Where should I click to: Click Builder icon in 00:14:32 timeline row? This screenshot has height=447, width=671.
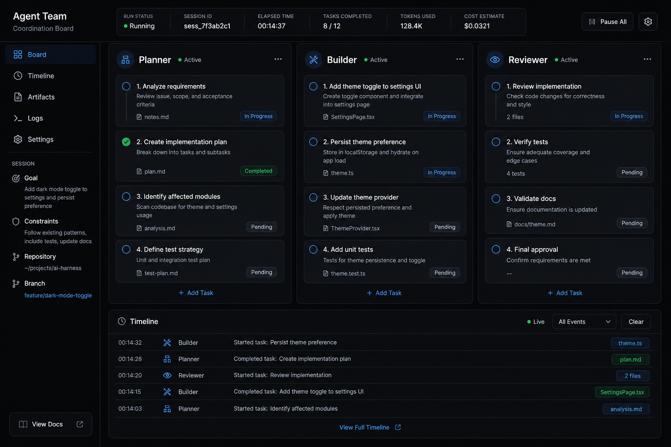pos(167,343)
